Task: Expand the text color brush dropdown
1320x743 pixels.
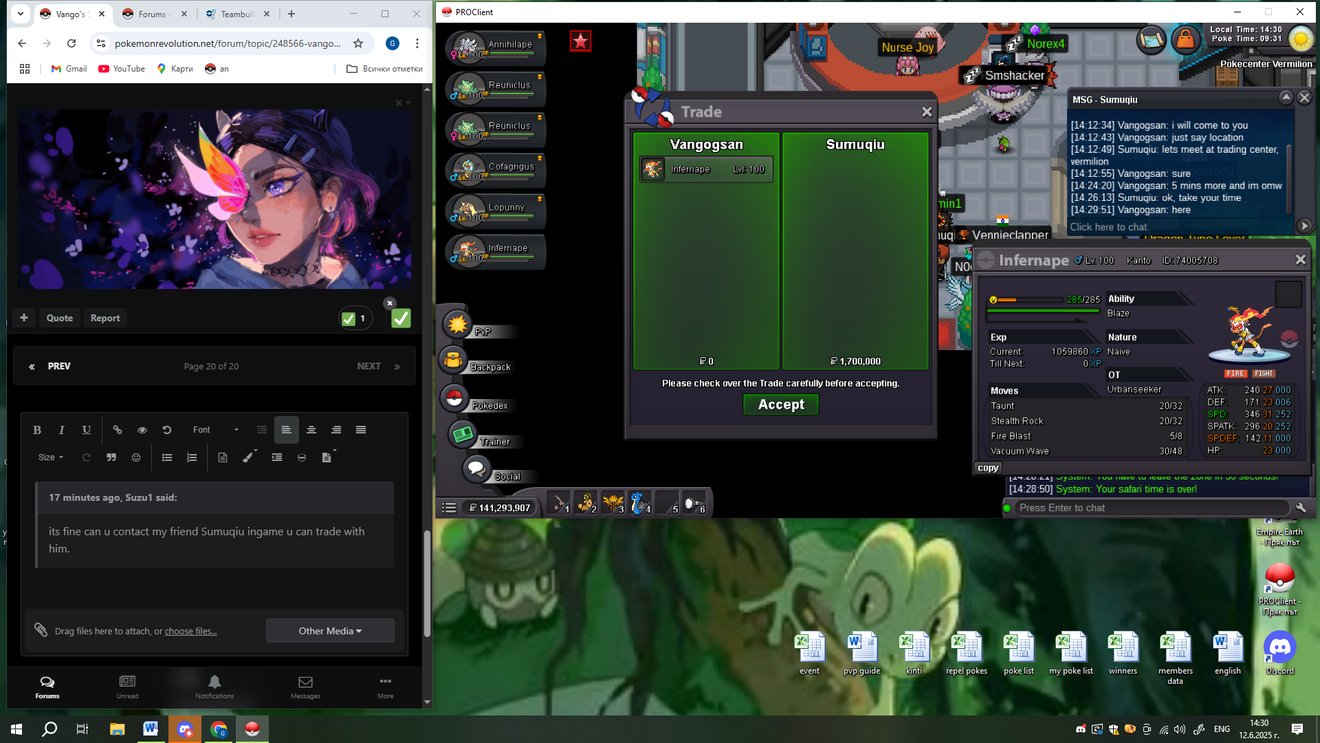Action: click(x=250, y=457)
